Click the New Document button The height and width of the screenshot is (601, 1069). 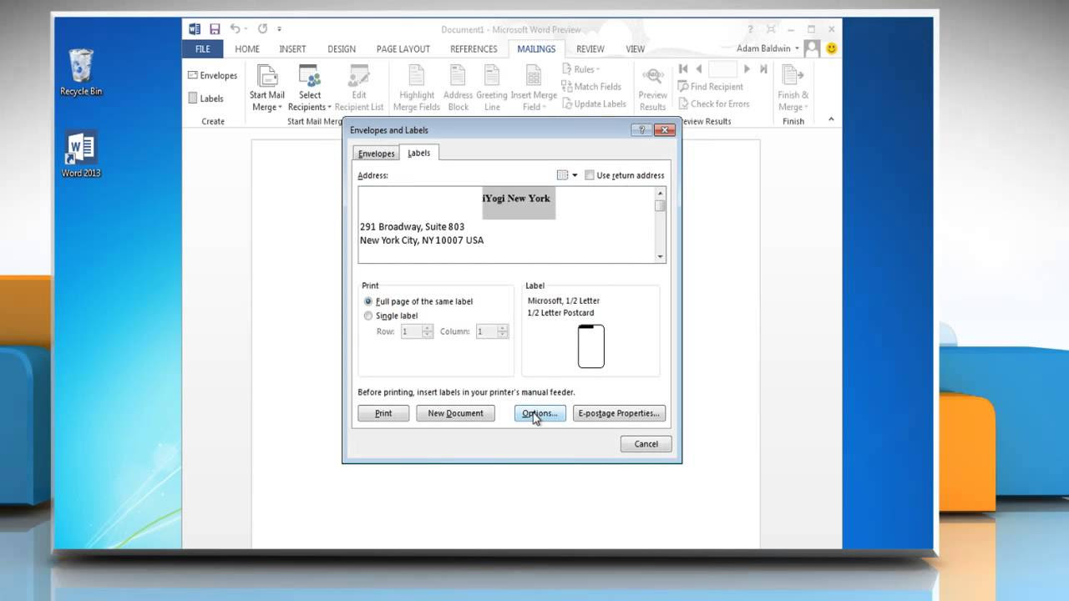pos(455,413)
